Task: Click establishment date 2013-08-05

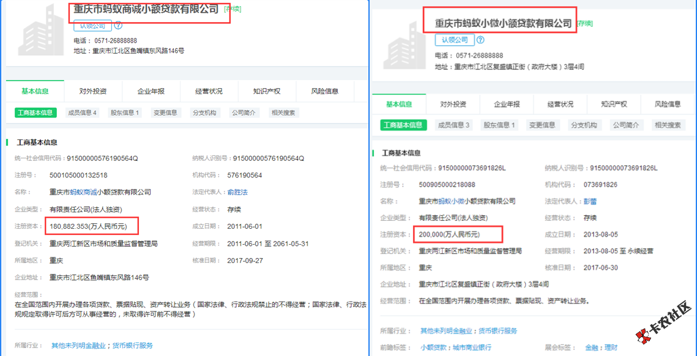Action: coord(600,234)
